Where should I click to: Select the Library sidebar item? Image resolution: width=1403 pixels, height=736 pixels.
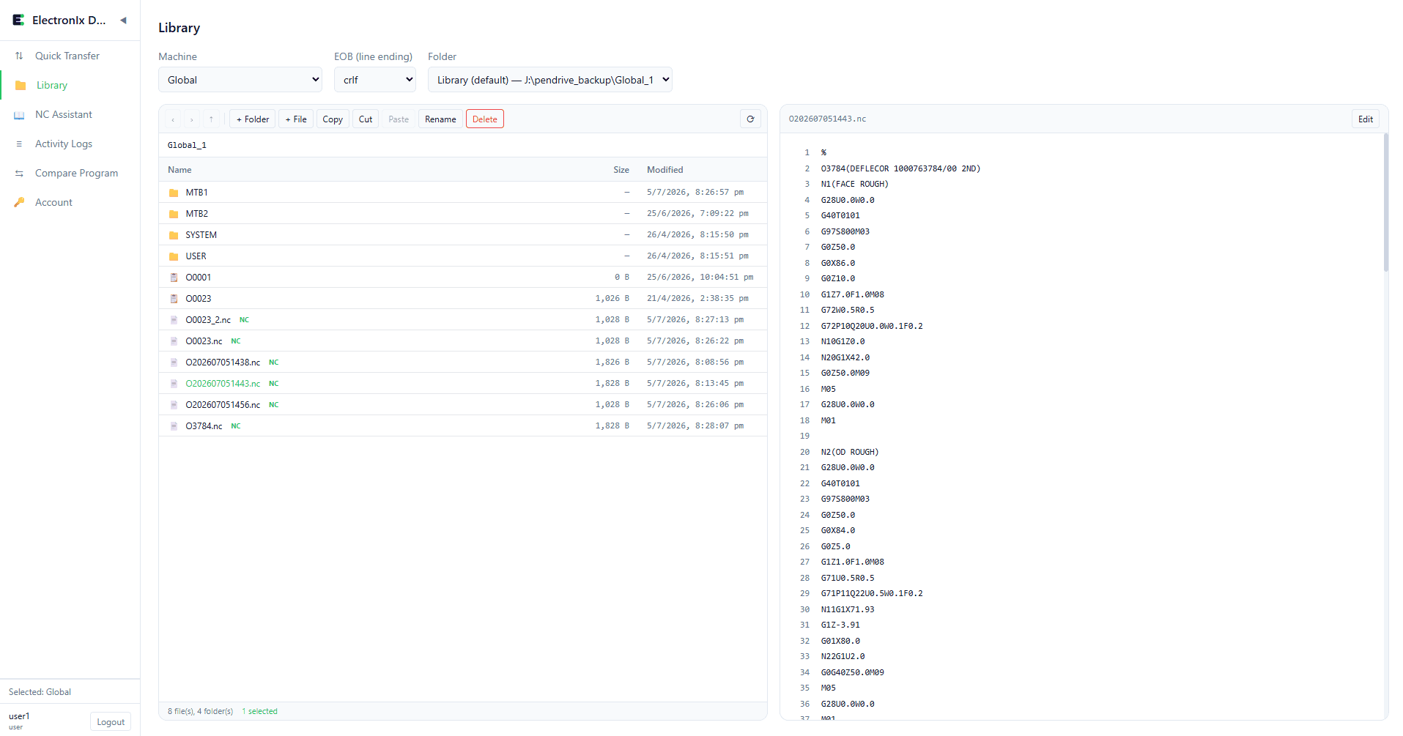(52, 85)
